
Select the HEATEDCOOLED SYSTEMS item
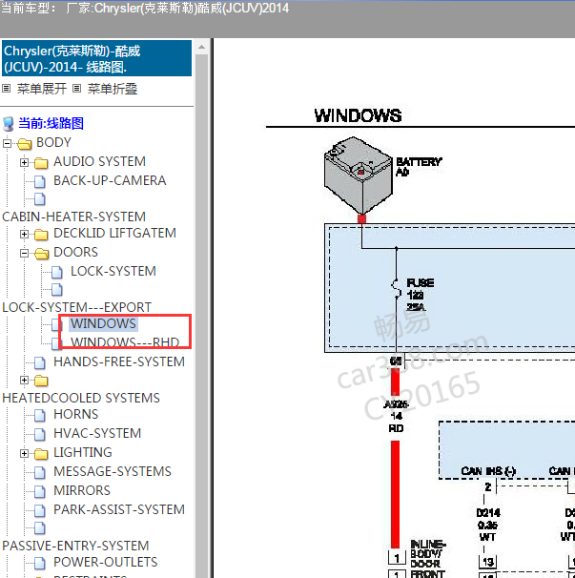click(81, 398)
